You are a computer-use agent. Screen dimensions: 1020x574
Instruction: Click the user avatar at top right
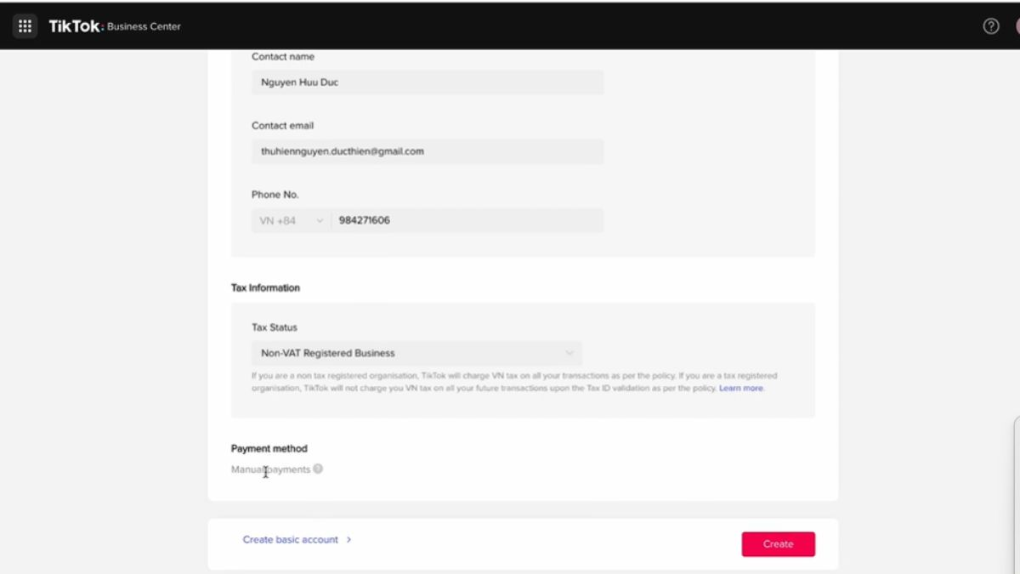pos(1016,26)
